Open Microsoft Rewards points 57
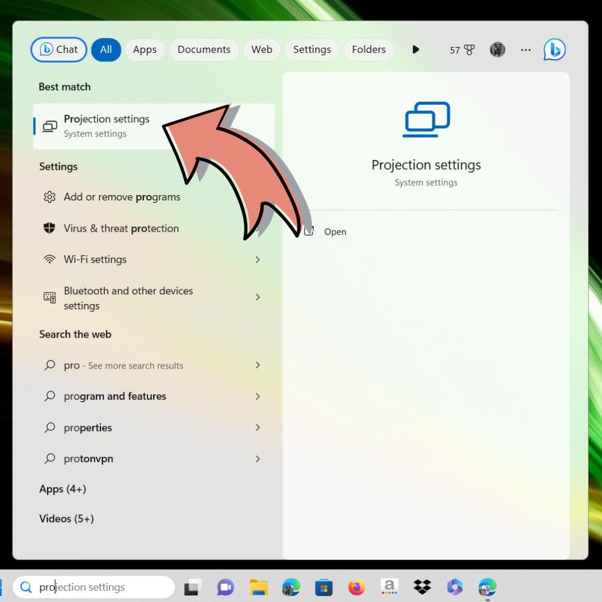Image resolution: width=602 pixels, height=602 pixels. click(x=462, y=50)
